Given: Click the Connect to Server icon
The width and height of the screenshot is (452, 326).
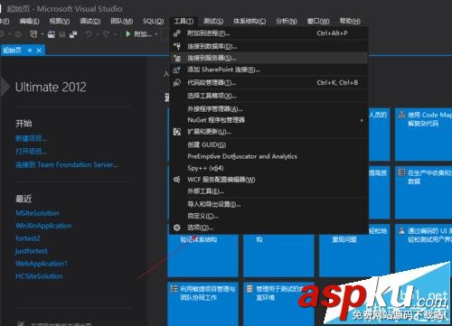Looking at the screenshot, I should point(177,58).
